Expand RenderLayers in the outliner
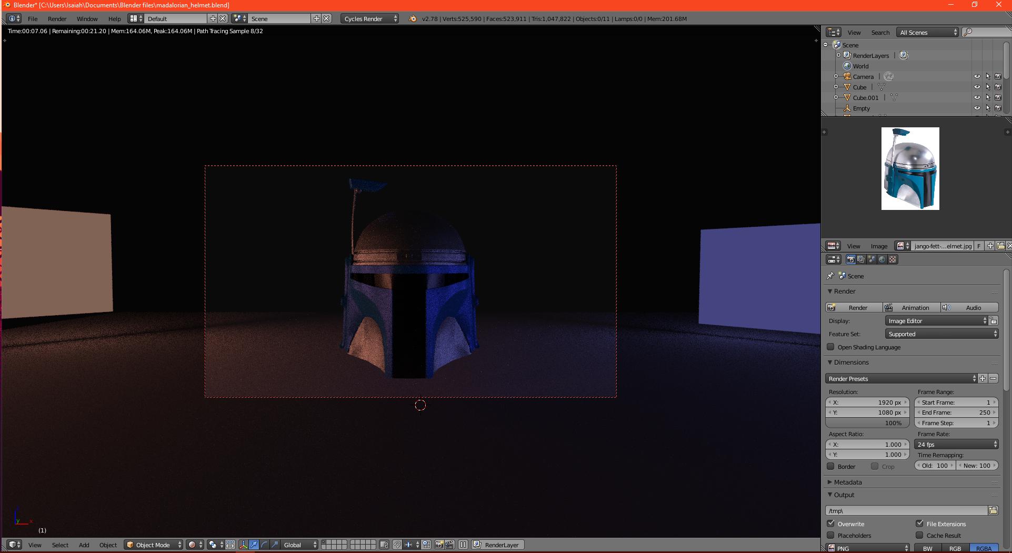This screenshot has height=553, width=1012. [x=839, y=55]
